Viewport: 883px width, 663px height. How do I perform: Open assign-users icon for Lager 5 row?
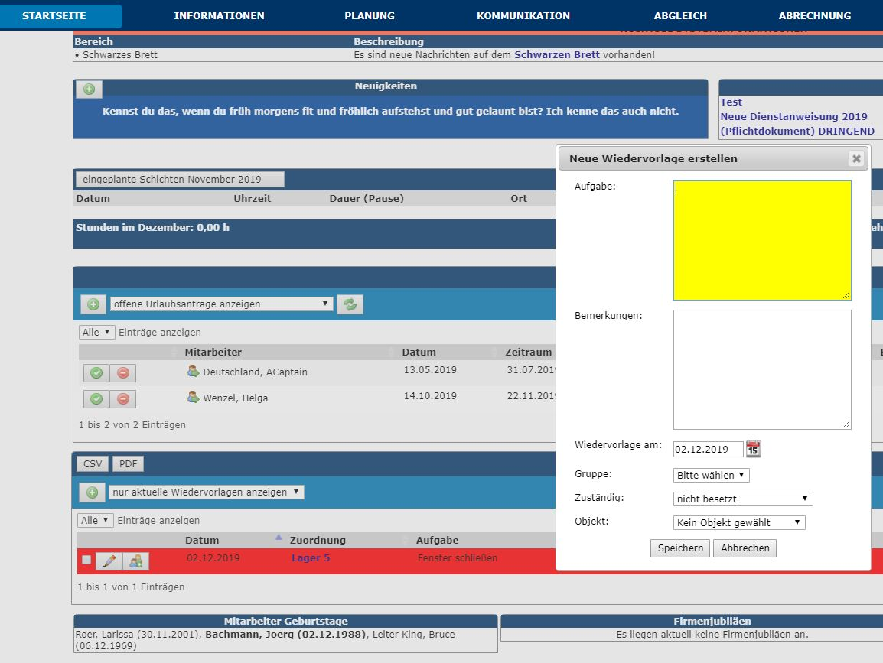coord(135,561)
